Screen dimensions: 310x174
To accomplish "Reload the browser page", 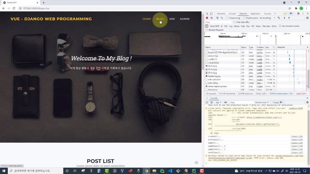I will [x=14, y=8].
